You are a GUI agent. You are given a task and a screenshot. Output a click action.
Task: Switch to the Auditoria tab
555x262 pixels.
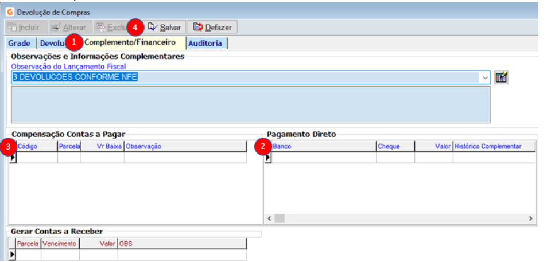point(205,44)
